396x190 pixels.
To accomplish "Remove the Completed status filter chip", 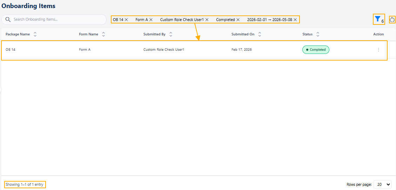I will (238, 19).
